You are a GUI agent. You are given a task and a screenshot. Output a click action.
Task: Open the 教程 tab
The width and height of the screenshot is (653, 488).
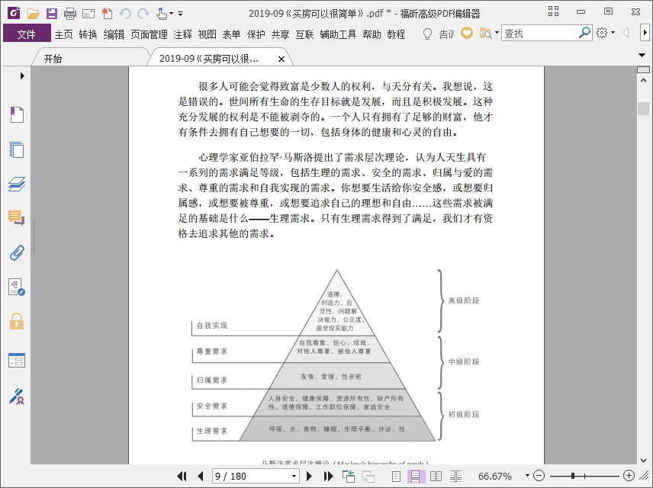tap(396, 34)
